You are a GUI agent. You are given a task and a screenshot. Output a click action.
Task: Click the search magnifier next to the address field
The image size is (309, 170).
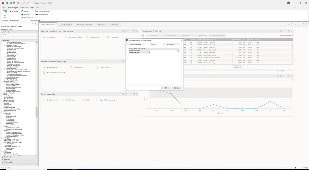click(x=37, y=37)
